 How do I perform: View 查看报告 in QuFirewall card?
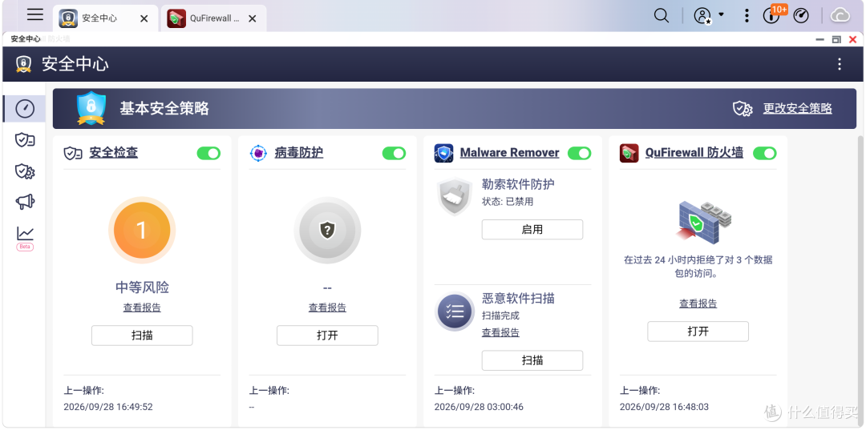point(698,303)
